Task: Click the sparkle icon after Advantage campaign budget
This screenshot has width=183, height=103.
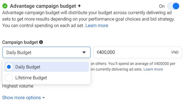Action: (79, 6)
